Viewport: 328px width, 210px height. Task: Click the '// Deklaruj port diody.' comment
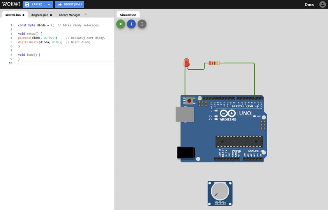click(86, 38)
